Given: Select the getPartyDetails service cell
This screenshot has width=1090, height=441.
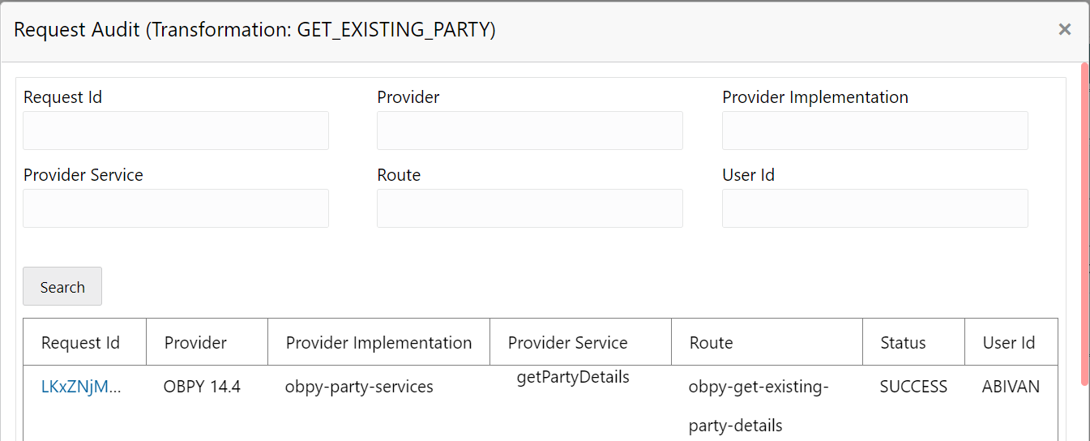Looking at the screenshot, I should 573,377.
